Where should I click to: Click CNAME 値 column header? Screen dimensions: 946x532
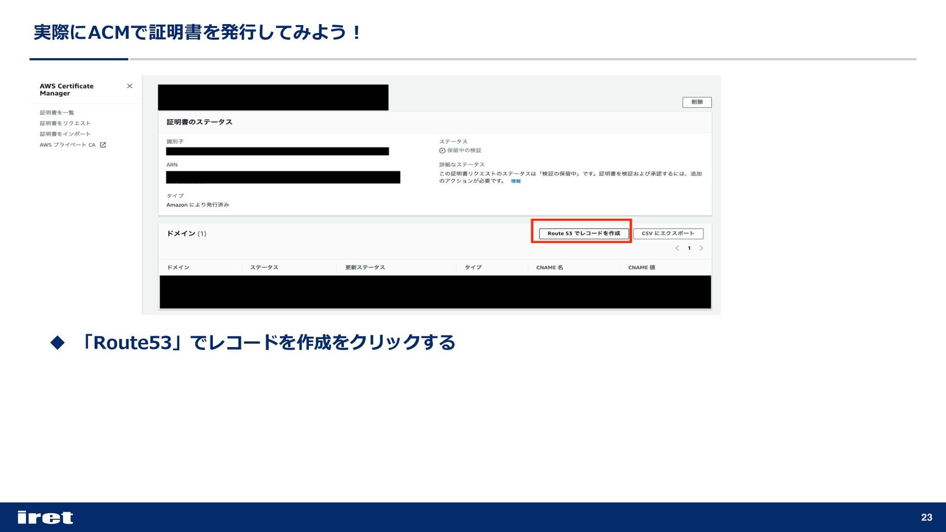(642, 267)
